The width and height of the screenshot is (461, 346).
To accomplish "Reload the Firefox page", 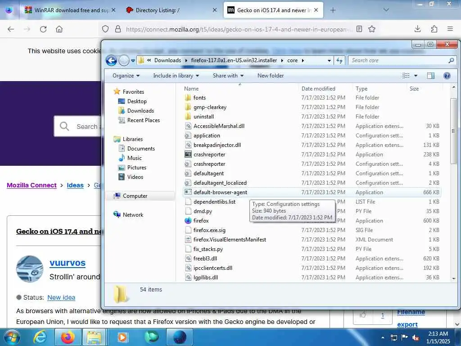I will (43, 29).
